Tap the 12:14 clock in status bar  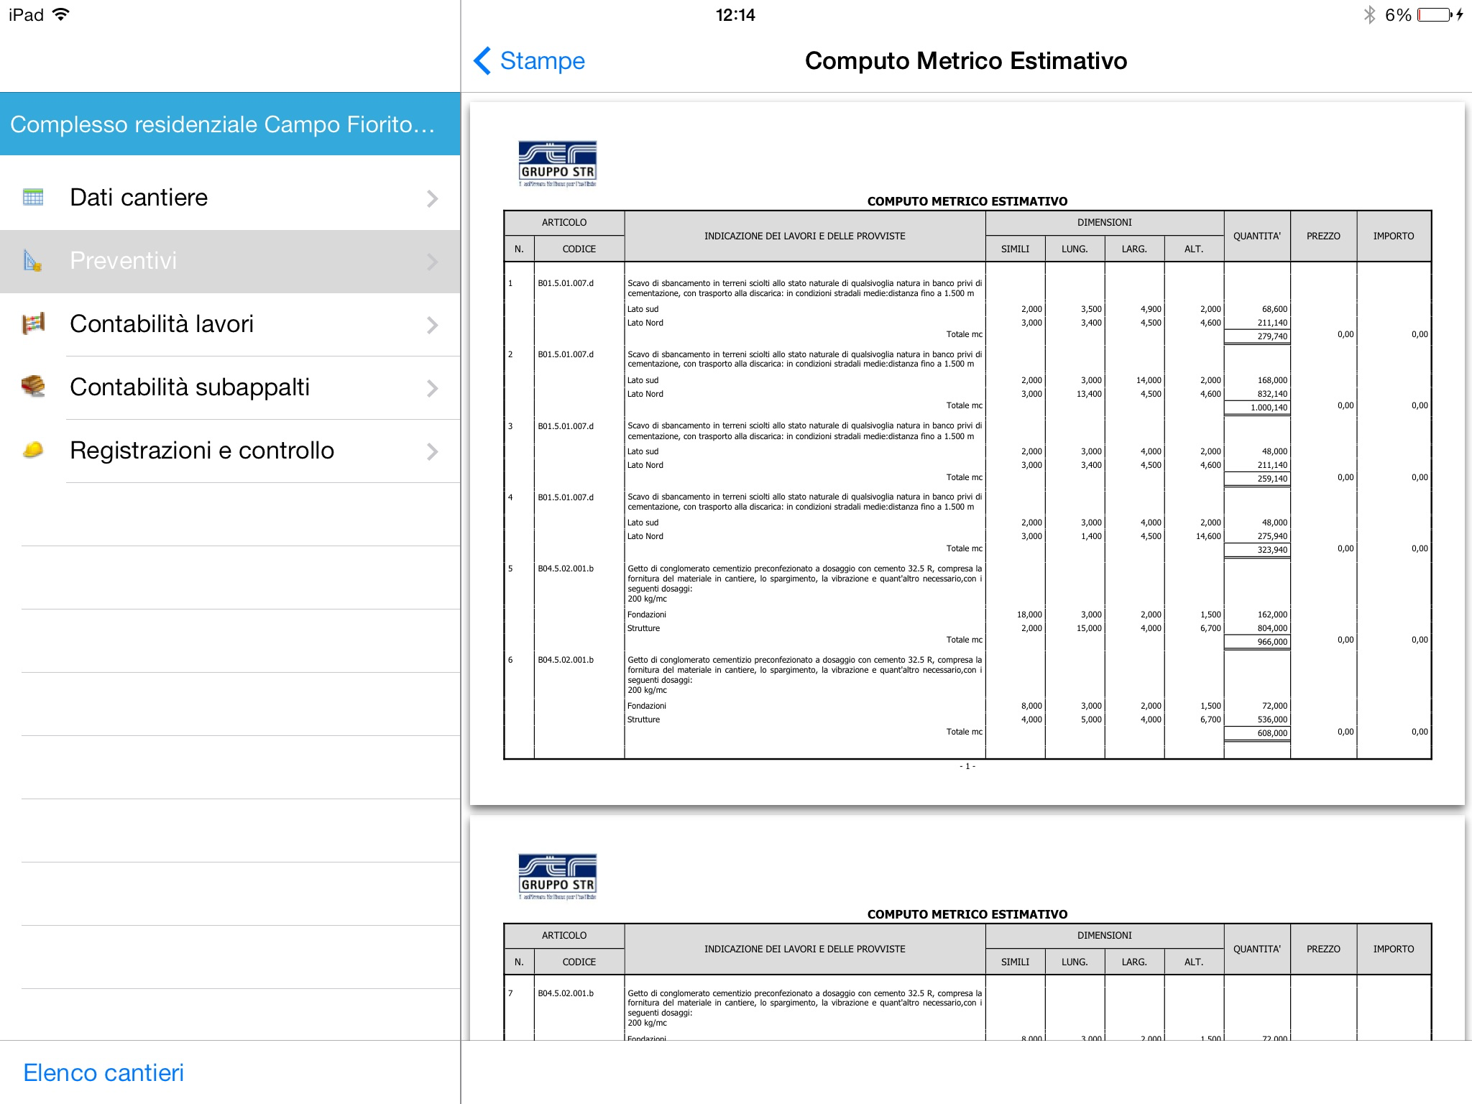point(735,15)
